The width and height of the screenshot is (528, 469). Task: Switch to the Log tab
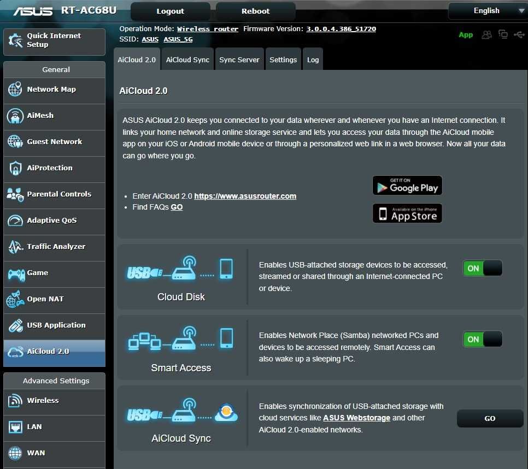pyautogui.click(x=313, y=60)
